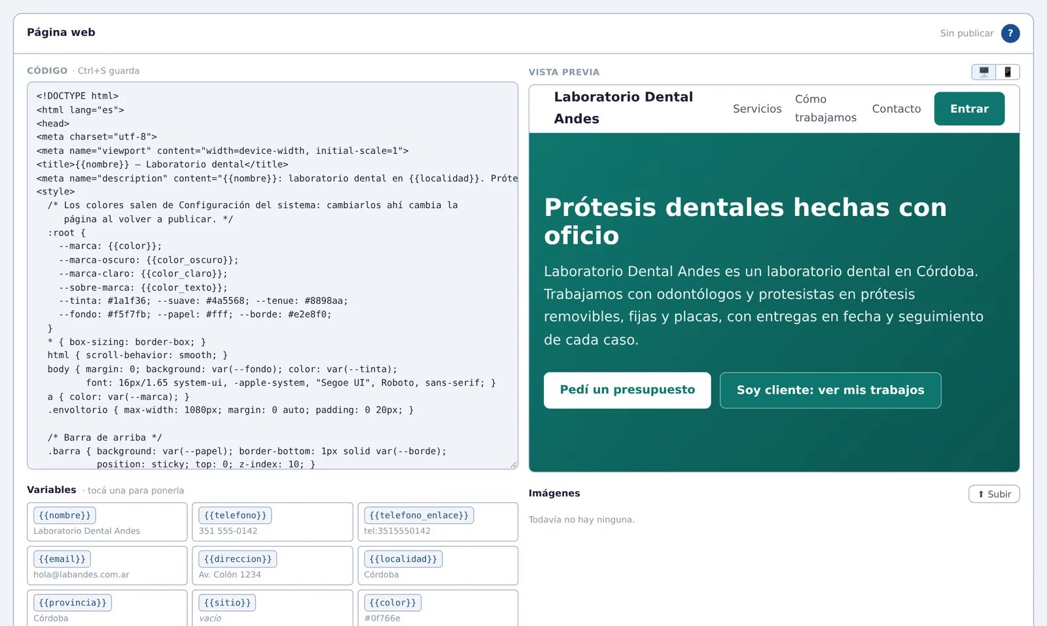
Task: Insert the {{email}} variable chip
Action: 62,559
